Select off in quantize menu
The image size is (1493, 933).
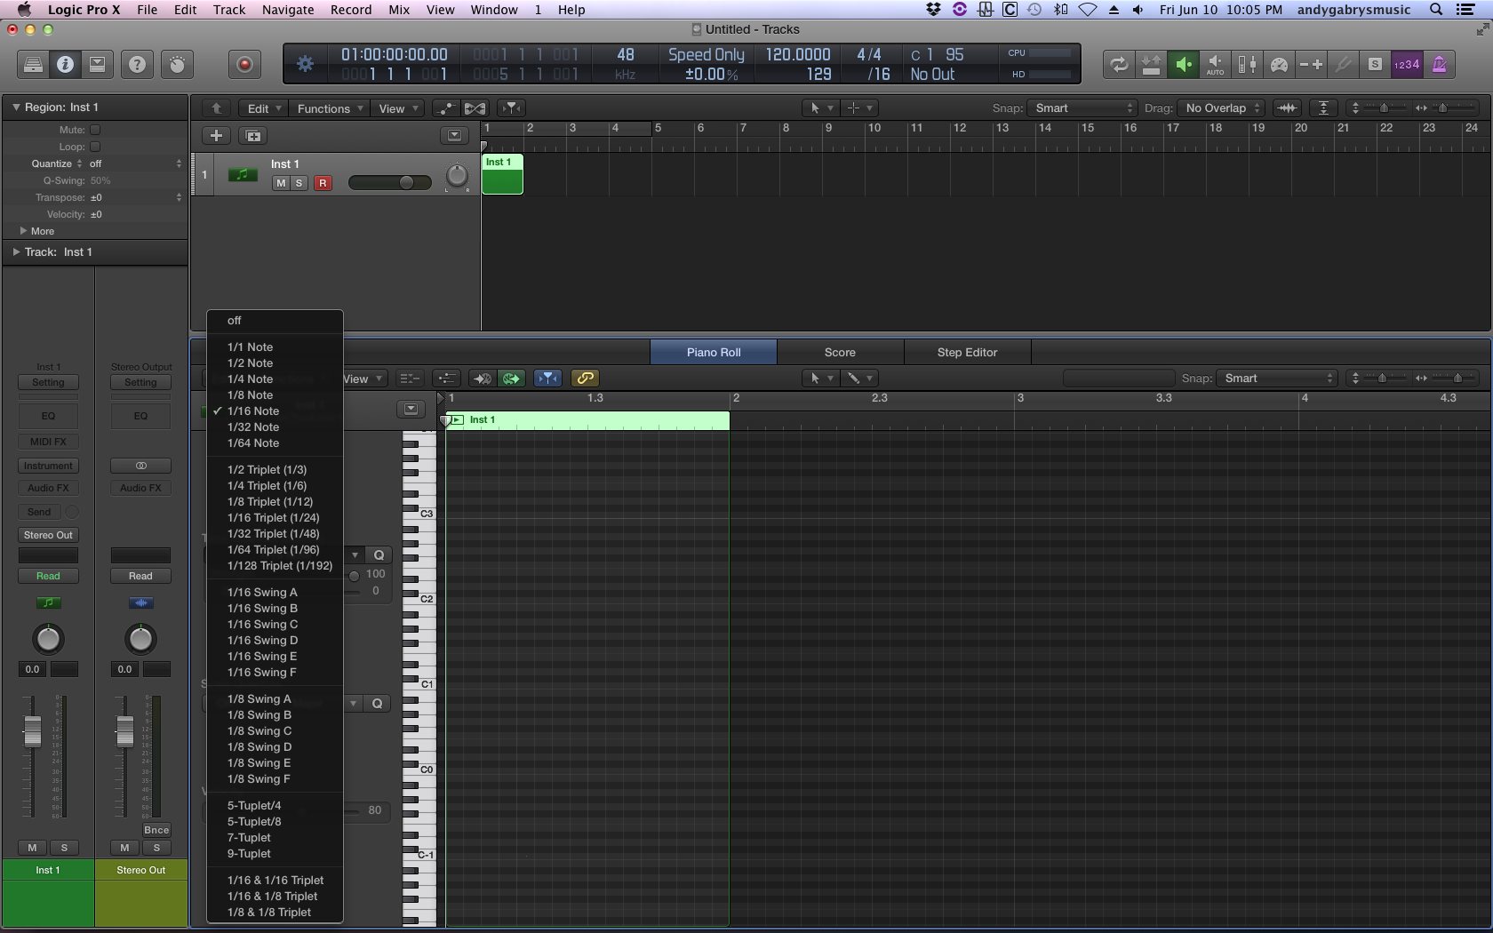point(234,321)
